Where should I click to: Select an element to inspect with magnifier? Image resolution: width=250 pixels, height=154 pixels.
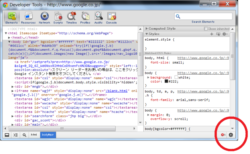click(x=24, y=135)
